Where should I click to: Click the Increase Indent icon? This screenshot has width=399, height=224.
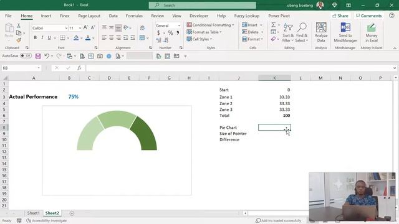[x=133, y=38]
